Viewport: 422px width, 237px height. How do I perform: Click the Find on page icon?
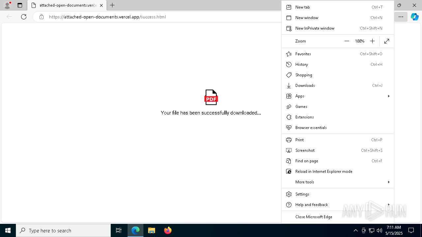(289, 161)
